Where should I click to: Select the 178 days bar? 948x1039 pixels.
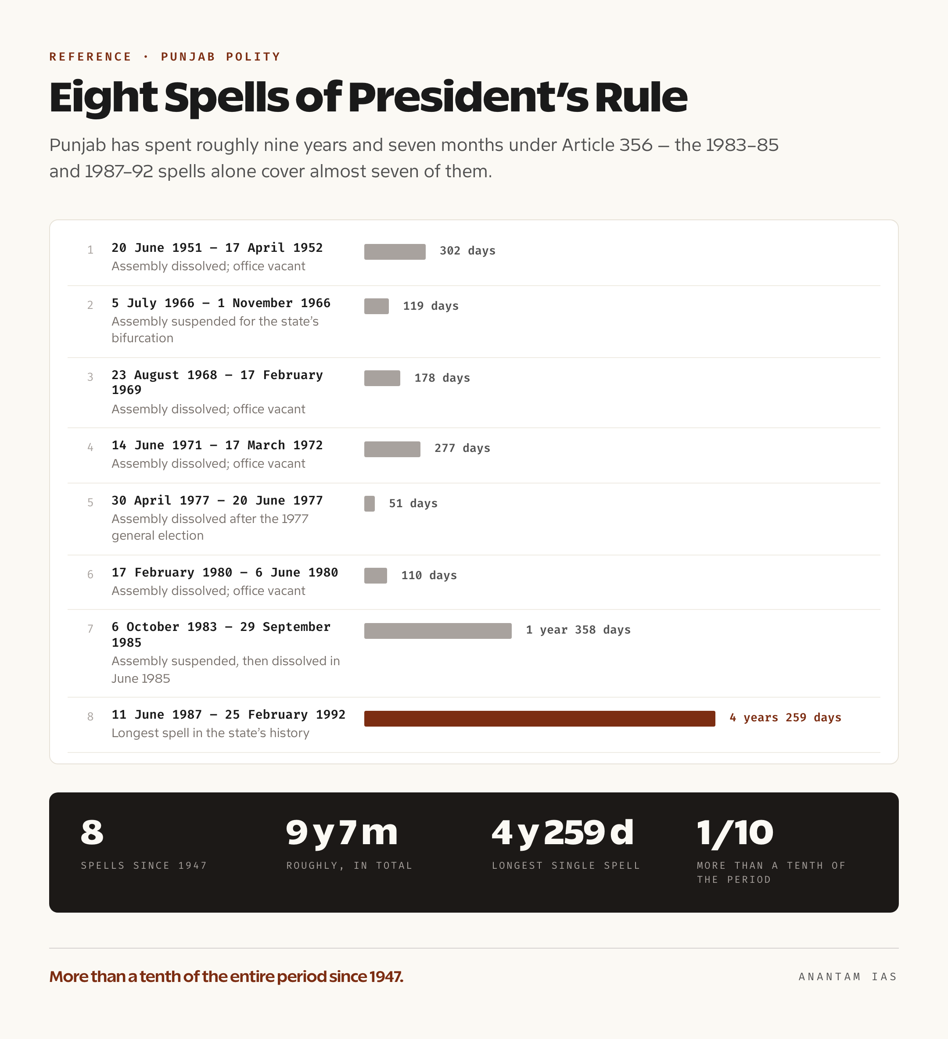coord(382,378)
